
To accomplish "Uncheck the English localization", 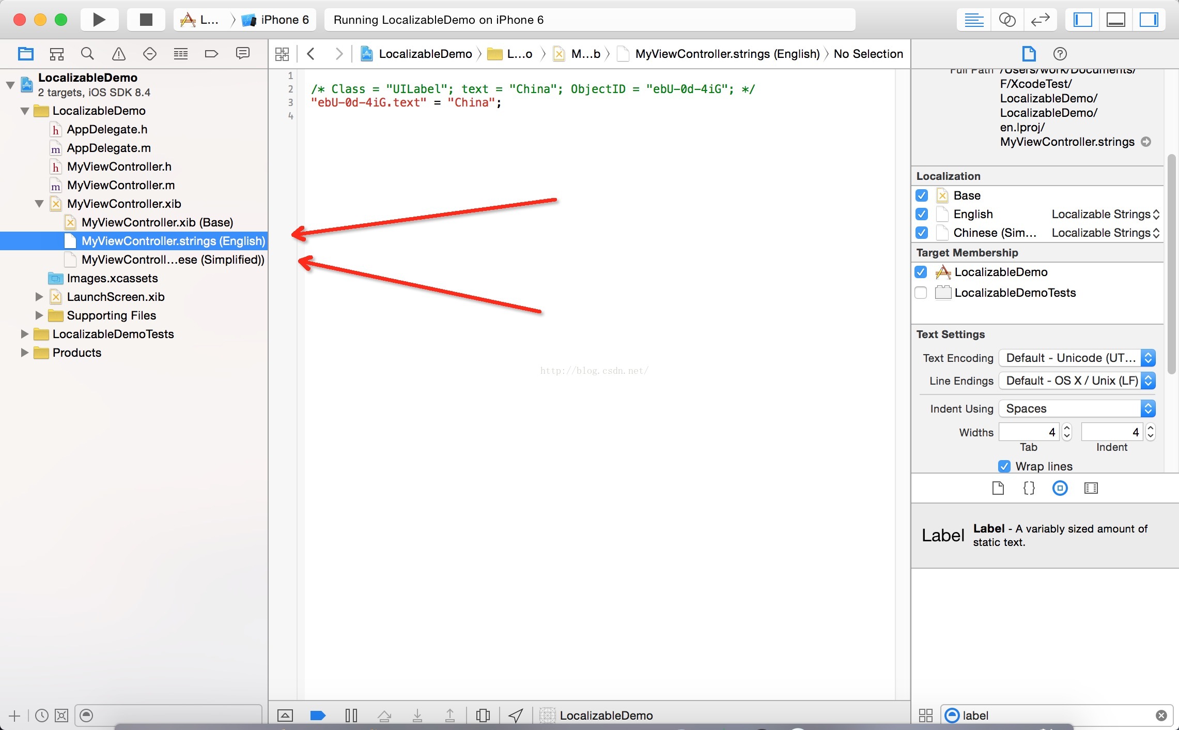I will [922, 214].
